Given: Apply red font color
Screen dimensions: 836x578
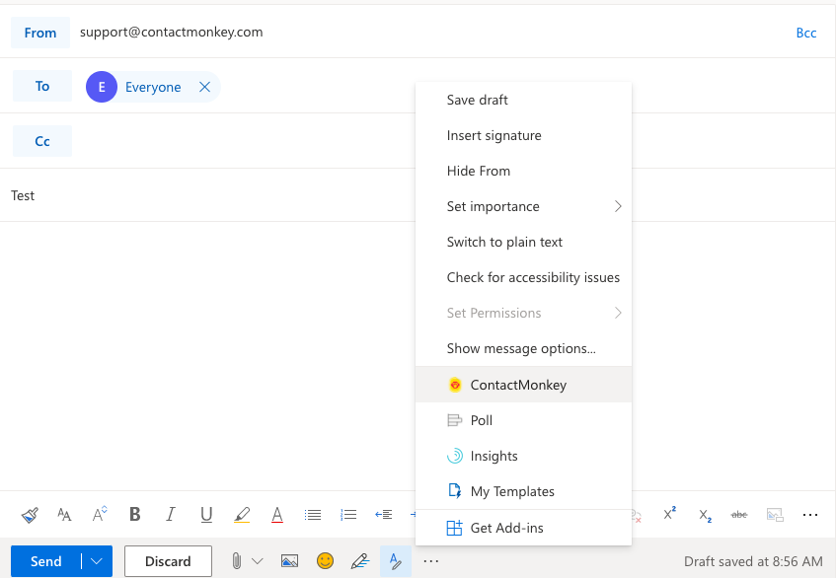Looking at the screenshot, I should (277, 515).
